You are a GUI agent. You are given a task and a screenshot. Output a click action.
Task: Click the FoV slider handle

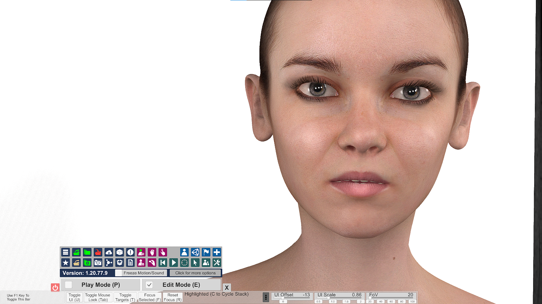pos(371,298)
